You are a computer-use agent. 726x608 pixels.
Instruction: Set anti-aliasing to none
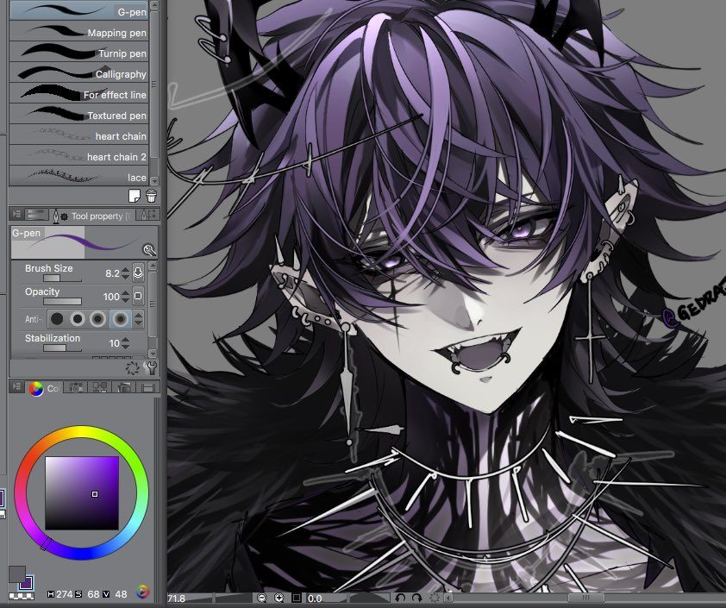click(57, 318)
